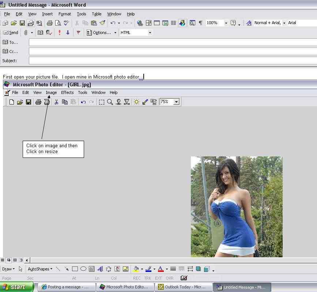Open a file with Word's Open folder icon

[x=14, y=23]
